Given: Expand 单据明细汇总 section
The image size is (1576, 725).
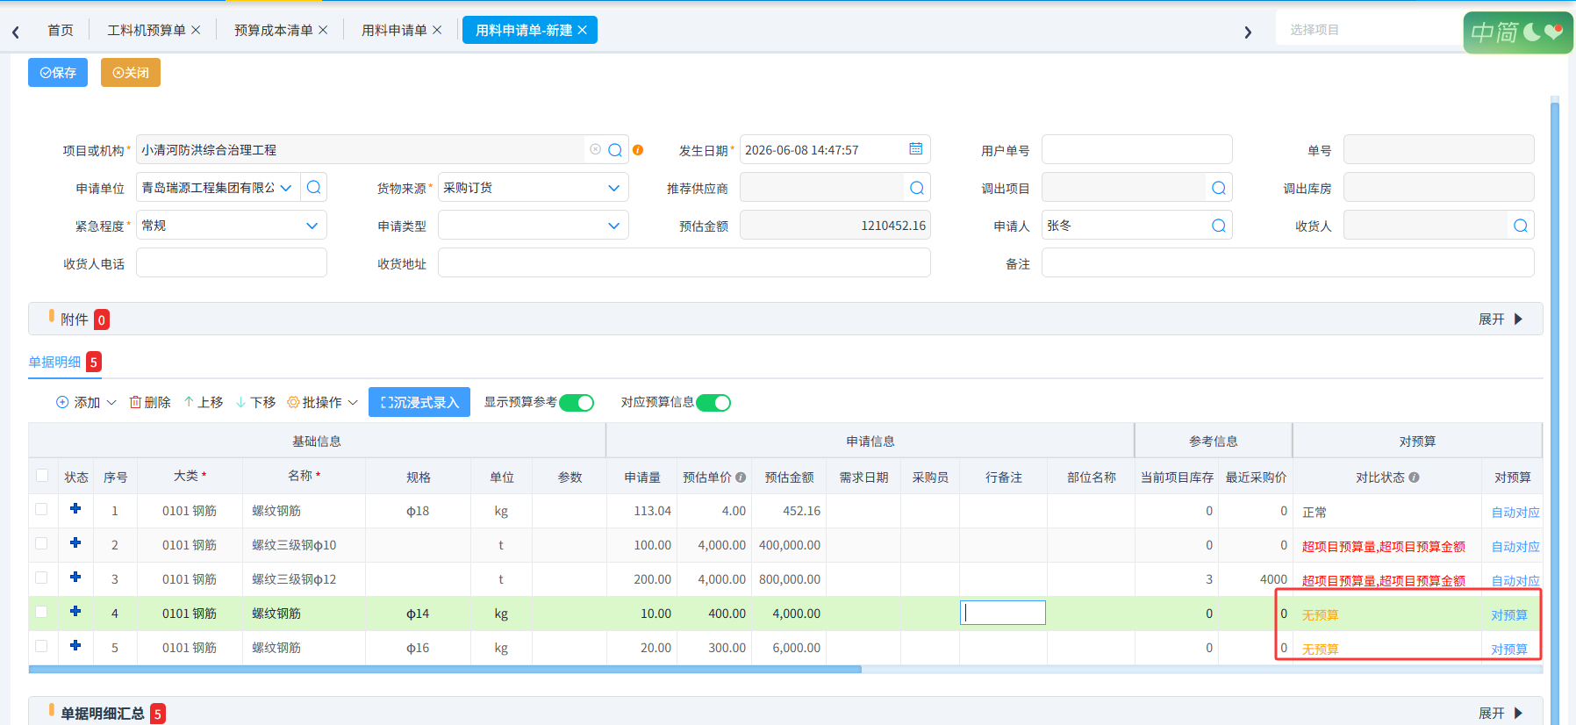Looking at the screenshot, I should pos(1501,714).
